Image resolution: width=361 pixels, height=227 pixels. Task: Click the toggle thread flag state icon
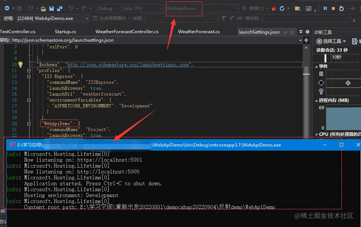tap(240, 18)
